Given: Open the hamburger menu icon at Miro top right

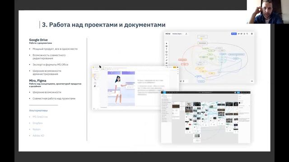Looking at the screenshot, I should (x=252, y=34).
